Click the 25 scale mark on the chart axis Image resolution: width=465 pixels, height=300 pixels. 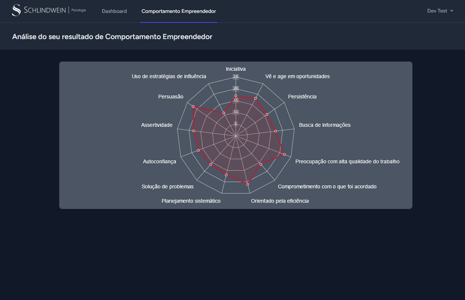click(x=236, y=76)
